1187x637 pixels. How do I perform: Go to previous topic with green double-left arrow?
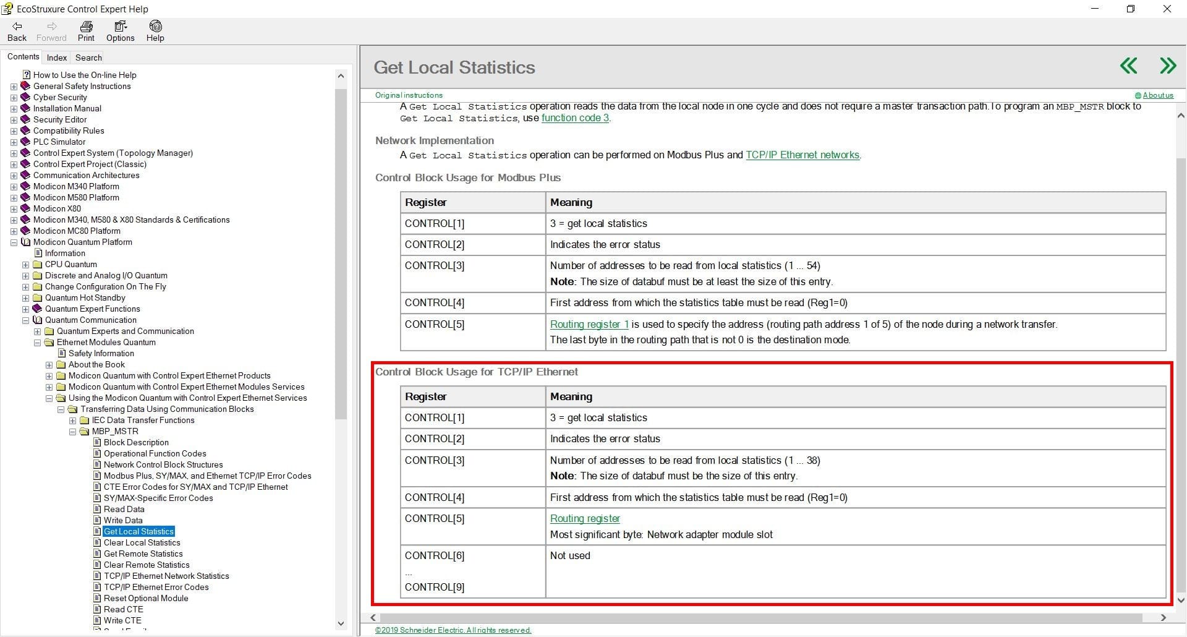tap(1128, 66)
